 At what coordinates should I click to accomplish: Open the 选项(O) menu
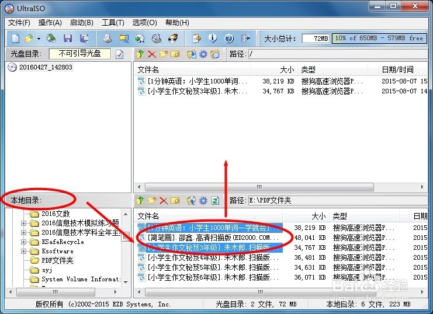point(145,23)
